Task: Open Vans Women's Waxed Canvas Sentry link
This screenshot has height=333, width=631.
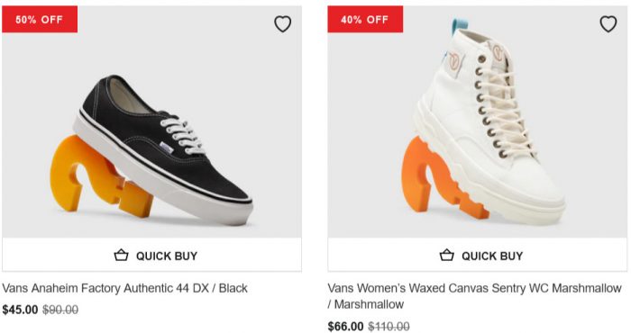Action: point(474,296)
